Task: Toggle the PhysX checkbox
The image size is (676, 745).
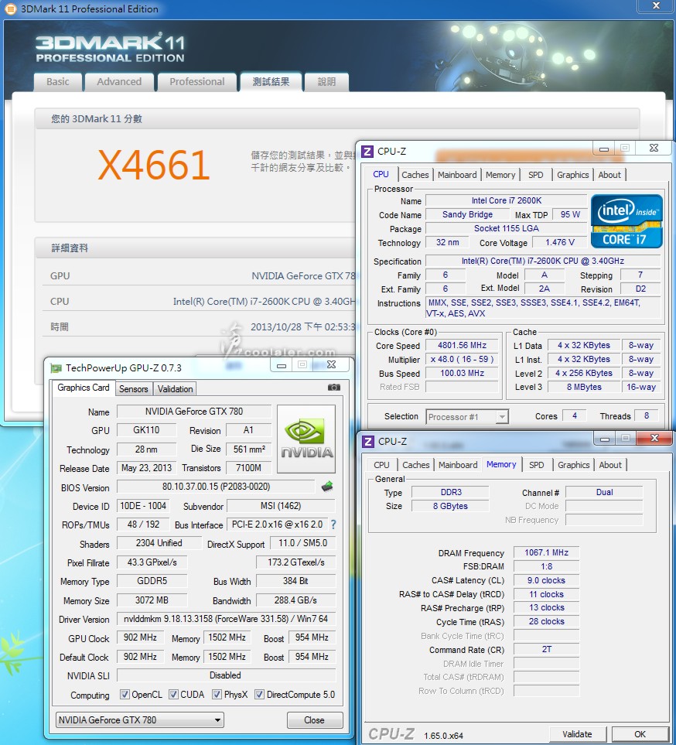Action: coord(217,694)
